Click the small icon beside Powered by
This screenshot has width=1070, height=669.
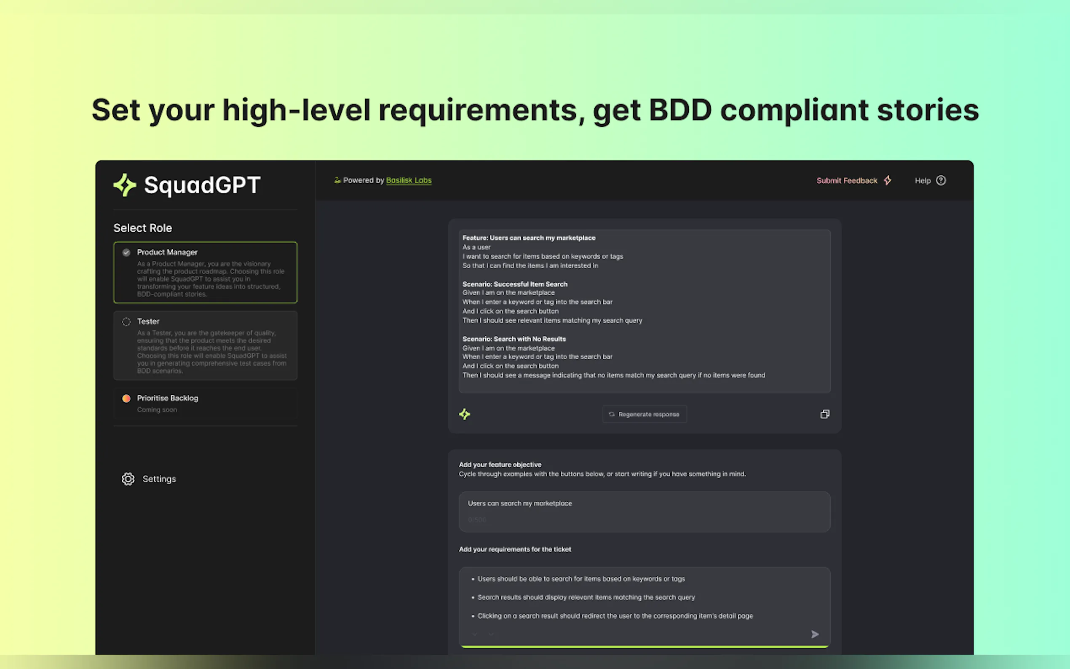(337, 180)
